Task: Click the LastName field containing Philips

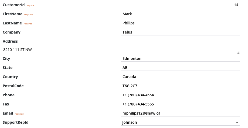Action: coord(180,23)
